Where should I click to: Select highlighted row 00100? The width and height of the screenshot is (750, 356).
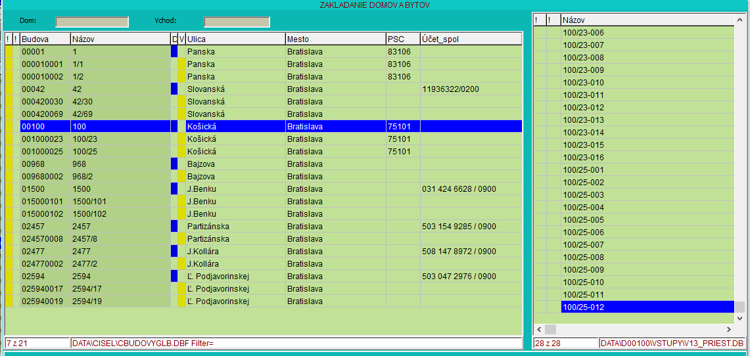(x=263, y=127)
